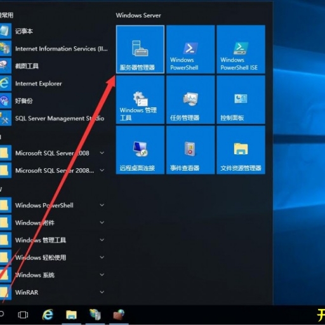The width and height of the screenshot is (325, 325).
Task: Expand the Windows PowerShell folder chevron
Action: 102,205
